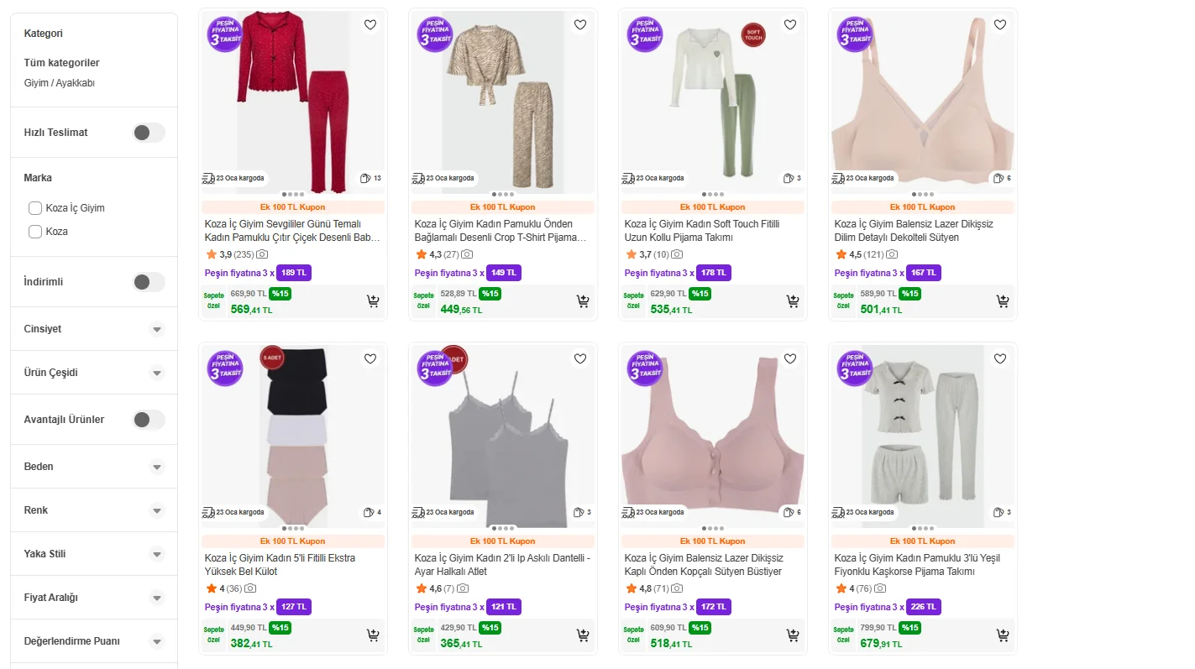1195x669 pixels.
Task: Favorite the red floral pajama set
Action: coord(370,25)
